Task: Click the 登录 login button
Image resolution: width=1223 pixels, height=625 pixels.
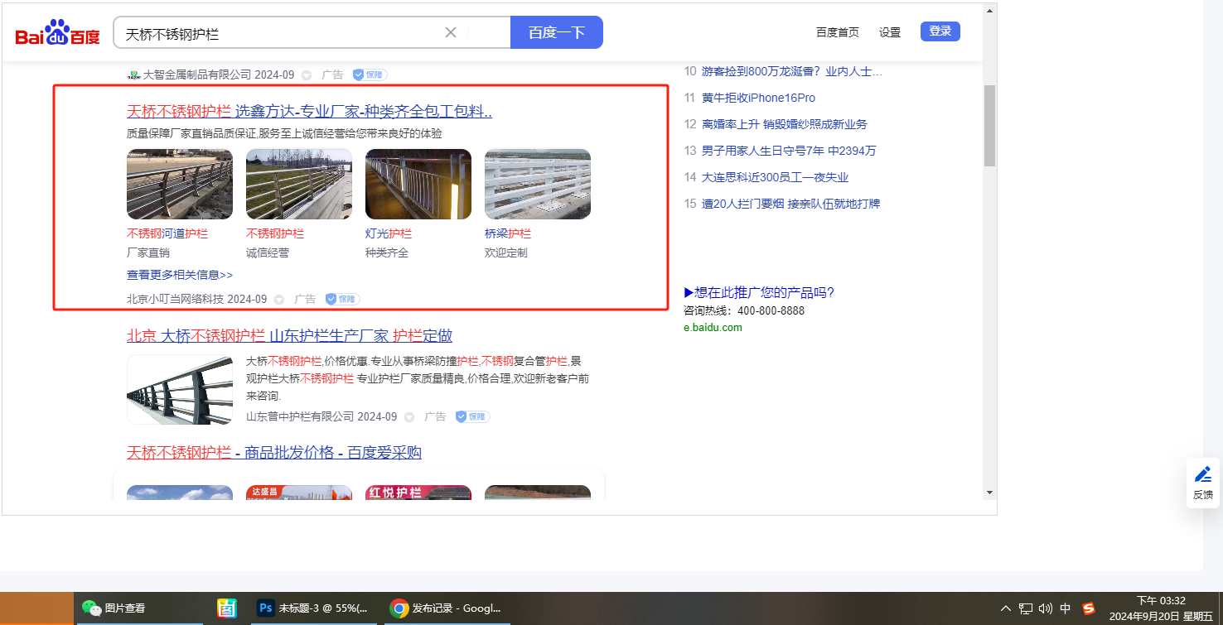Action: click(940, 31)
